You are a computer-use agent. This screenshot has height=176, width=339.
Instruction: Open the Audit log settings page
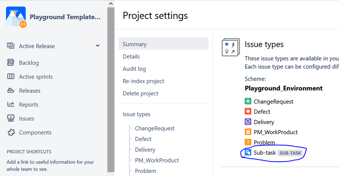(134, 69)
